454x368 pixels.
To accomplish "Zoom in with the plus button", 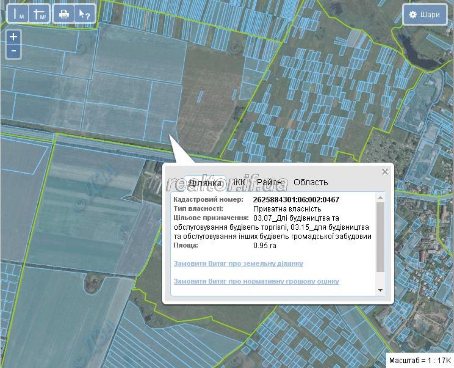I will (14, 37).
